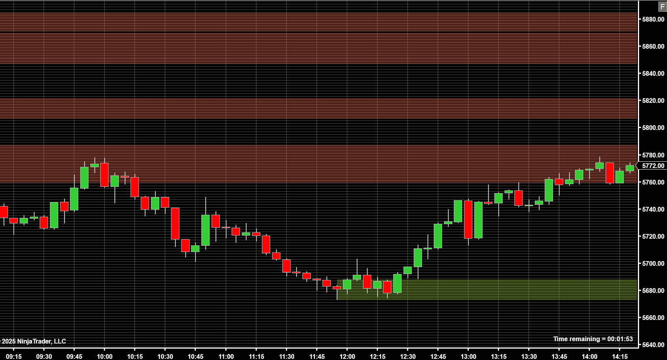667x360 pixels.
Task: Click the 13:30 time axis label
Action: click(x=529, y=356)
